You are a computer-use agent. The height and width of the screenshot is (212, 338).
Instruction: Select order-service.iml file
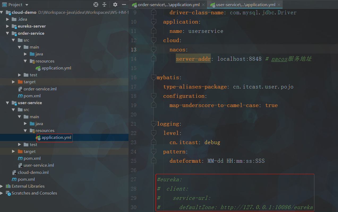tap(40, 89)
